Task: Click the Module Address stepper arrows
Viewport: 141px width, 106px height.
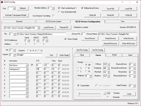Action: pyautogui.click(x=53, y=8)
